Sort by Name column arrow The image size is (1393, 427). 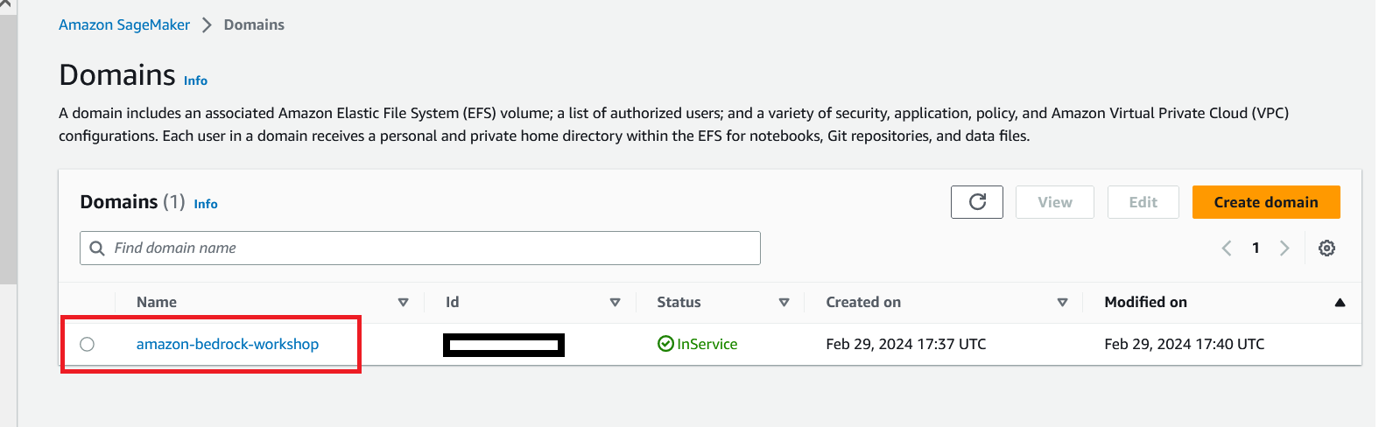click(403, 303)
